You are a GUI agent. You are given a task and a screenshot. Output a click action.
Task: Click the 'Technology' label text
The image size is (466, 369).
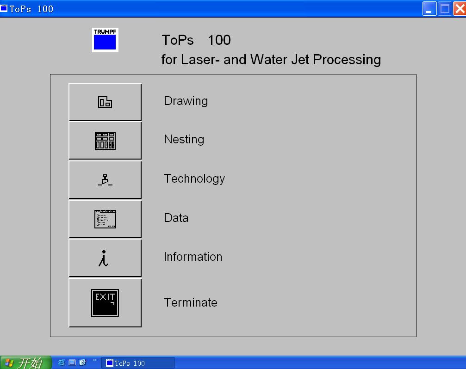point(194,178)
